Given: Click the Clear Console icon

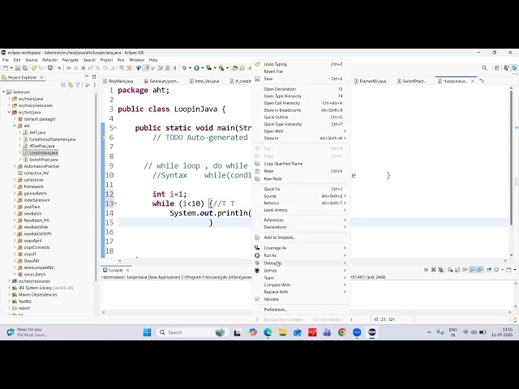Looking at the screenshot, I should 450,270.
